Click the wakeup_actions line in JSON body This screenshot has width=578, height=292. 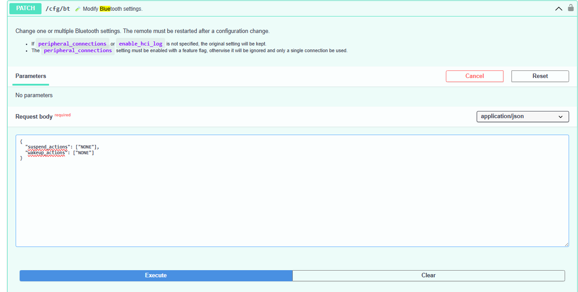[59, 152]
